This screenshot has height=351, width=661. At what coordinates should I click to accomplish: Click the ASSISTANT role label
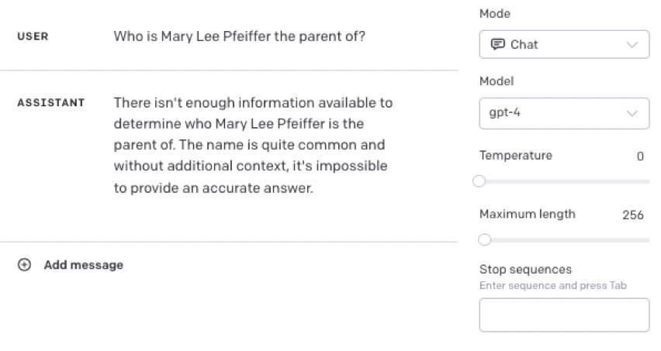click(51, 103)
